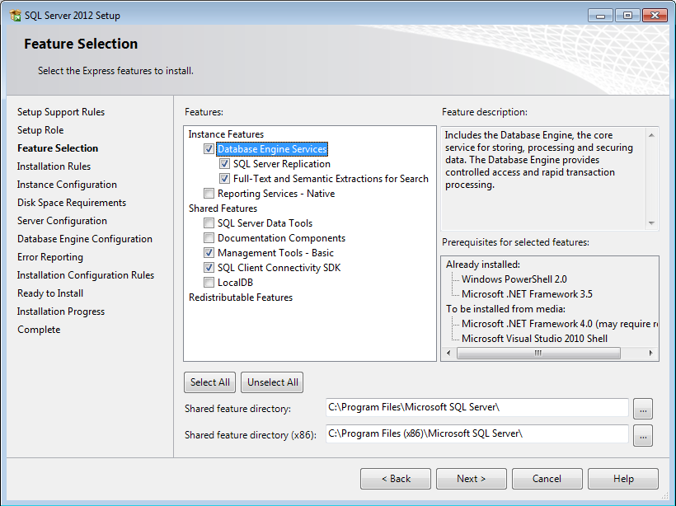Check the SQL Server Data Tools box
Viewport: 676px width, 506px height.
click(209, 223)
